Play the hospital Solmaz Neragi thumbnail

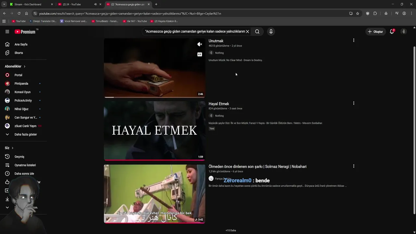(x=154, y=194)
